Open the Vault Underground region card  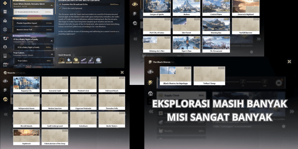coord(55,120)
